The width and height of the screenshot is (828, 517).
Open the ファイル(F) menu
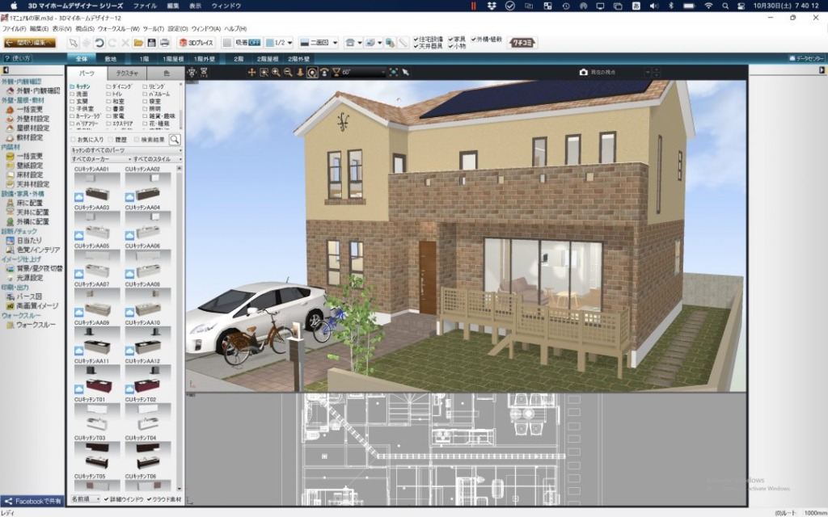pyautogui.click(x=15, y=29)
